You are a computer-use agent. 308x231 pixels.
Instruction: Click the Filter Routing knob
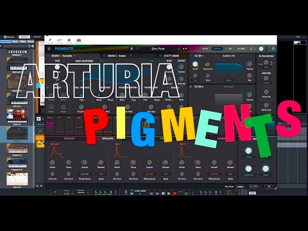[x=266, y=62]
